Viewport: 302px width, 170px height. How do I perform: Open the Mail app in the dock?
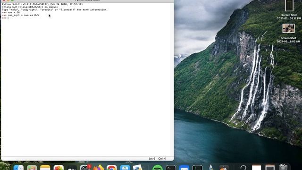(x=184, y=168)
